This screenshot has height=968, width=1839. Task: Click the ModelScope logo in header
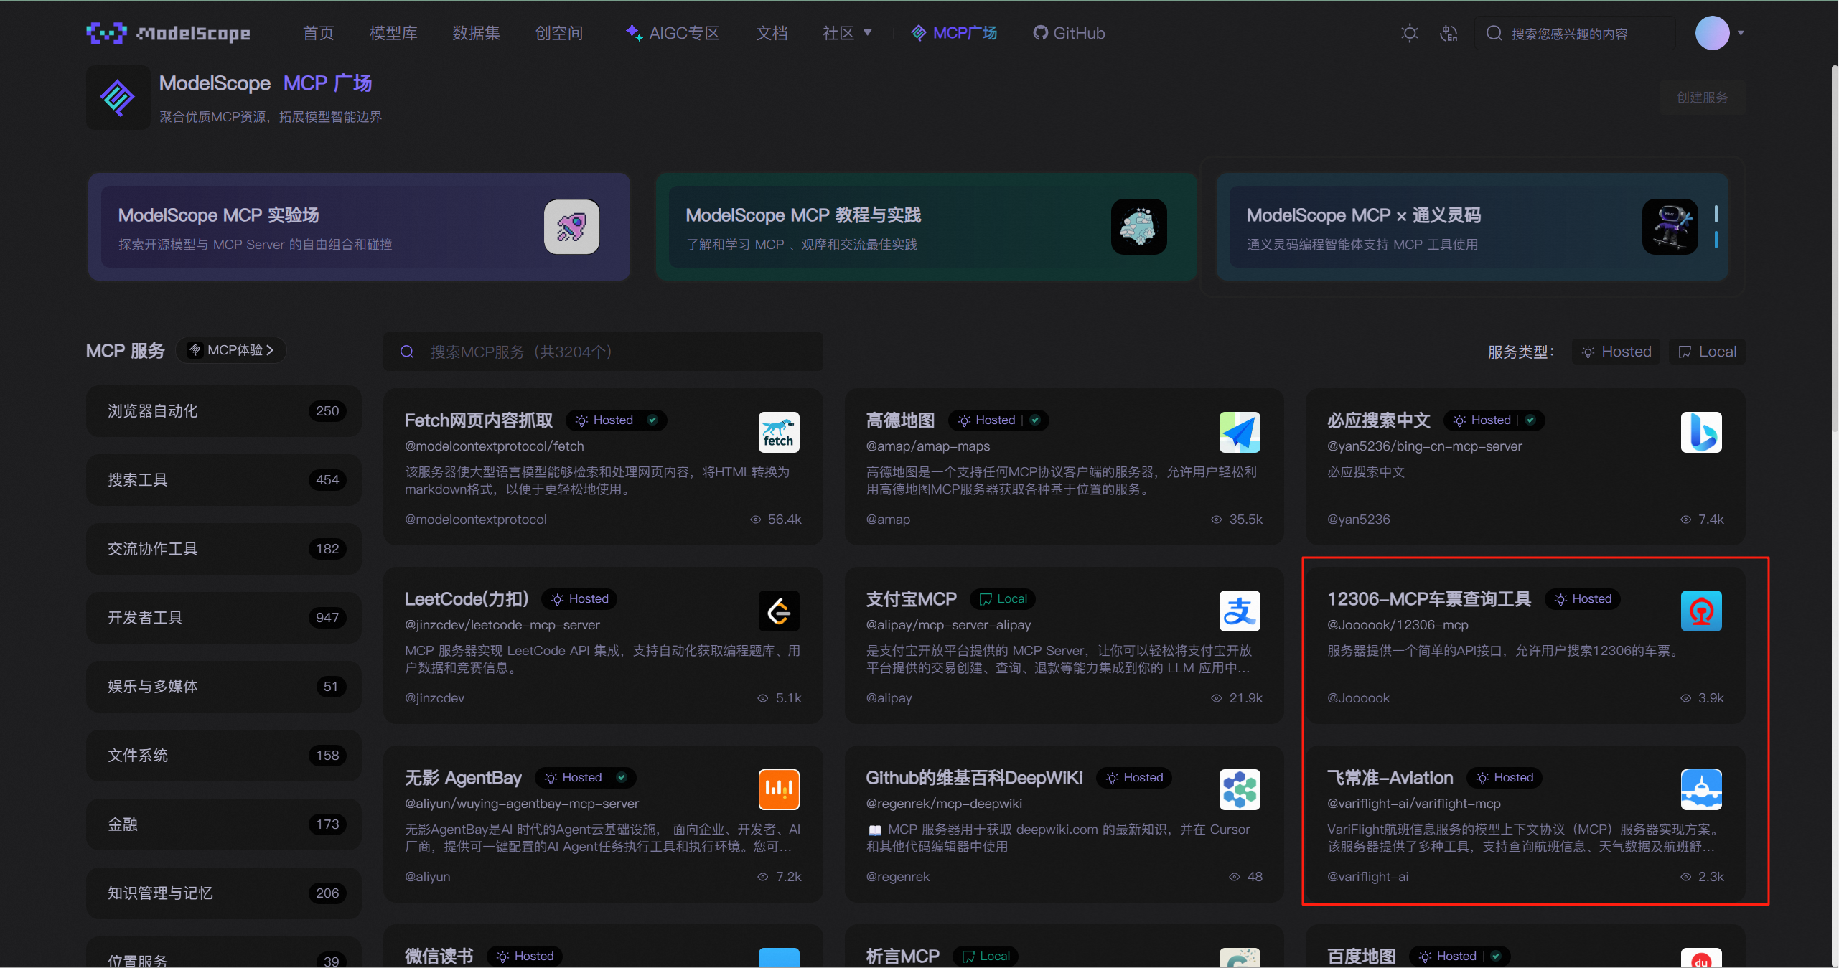169,34
